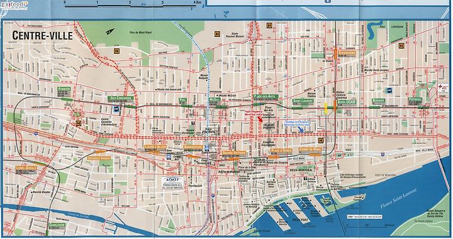
Task: Select the Lucien-L'Allier station label
Action: pyautogui.click(x=155, y=147)
